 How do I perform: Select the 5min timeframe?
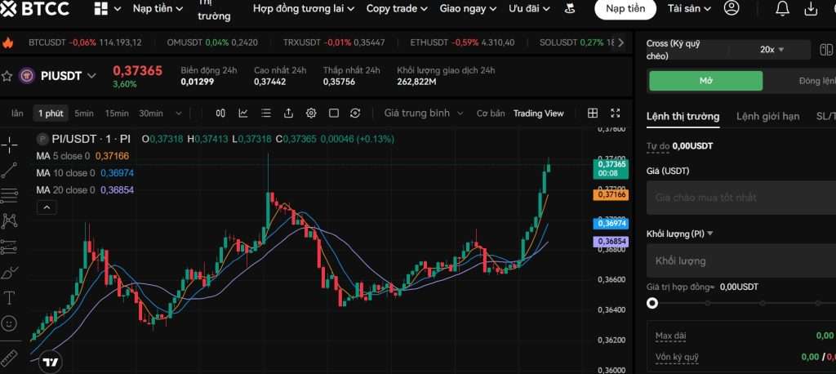[x=84, y=114]
